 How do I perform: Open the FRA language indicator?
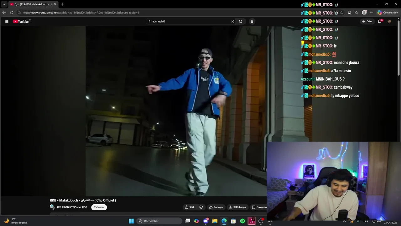pos(366,221)
